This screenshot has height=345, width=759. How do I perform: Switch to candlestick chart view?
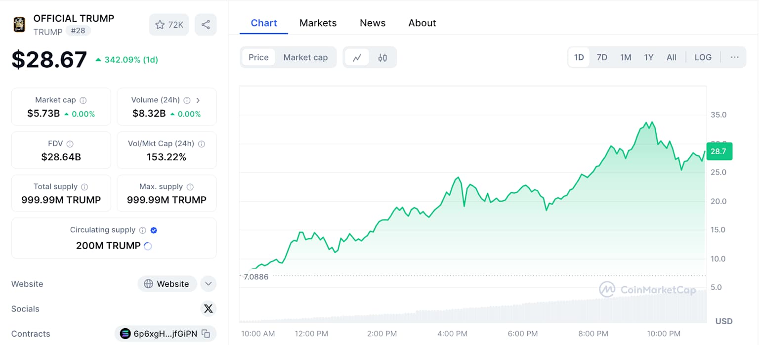coord(382,57)
